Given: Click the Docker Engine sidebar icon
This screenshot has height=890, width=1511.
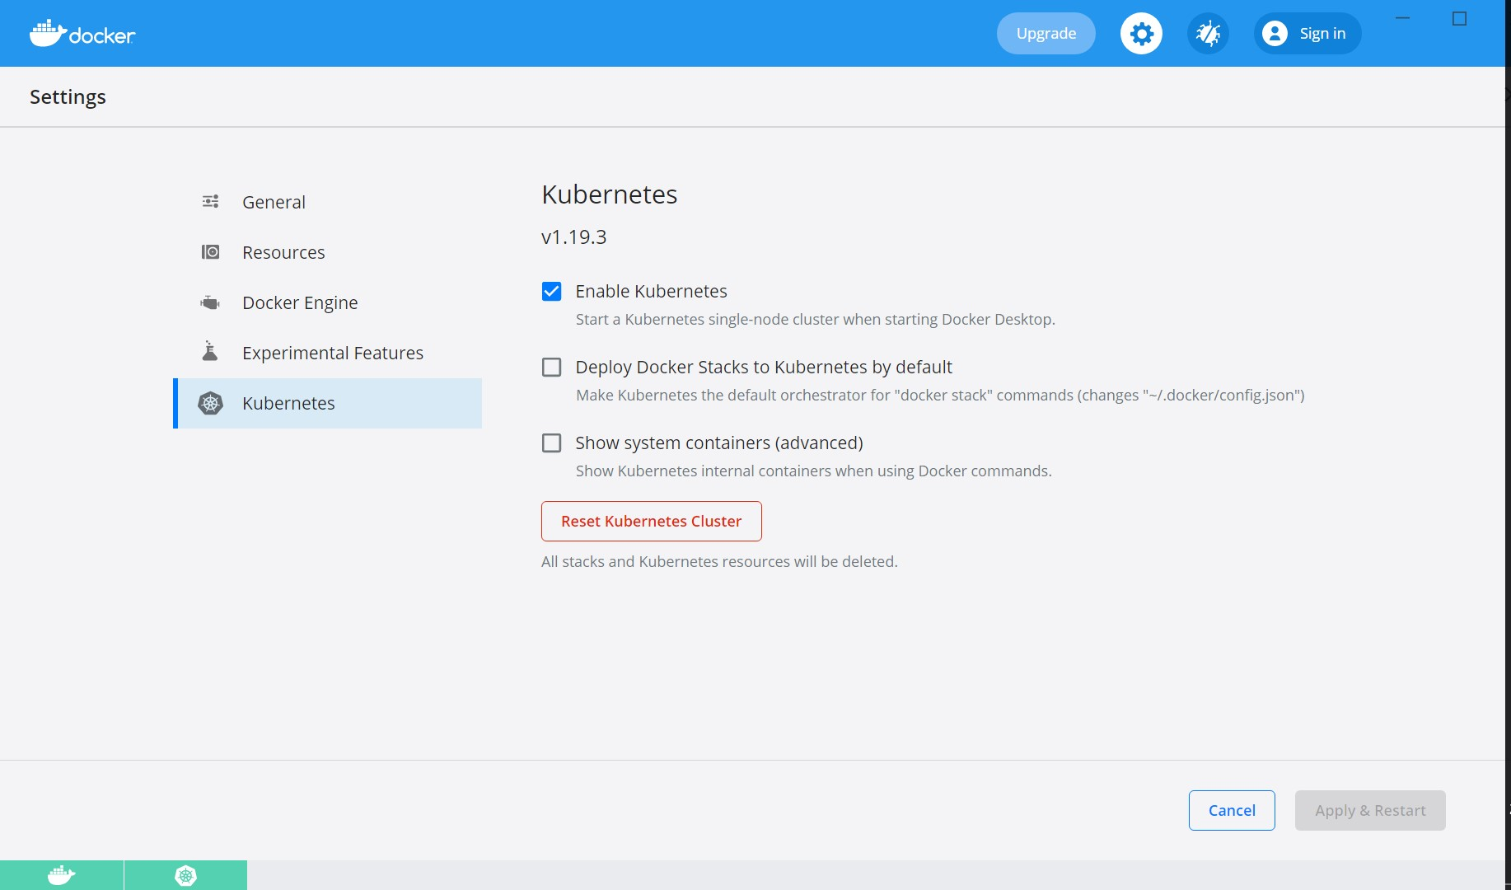Looking at the screenshot, I should 210,303.
